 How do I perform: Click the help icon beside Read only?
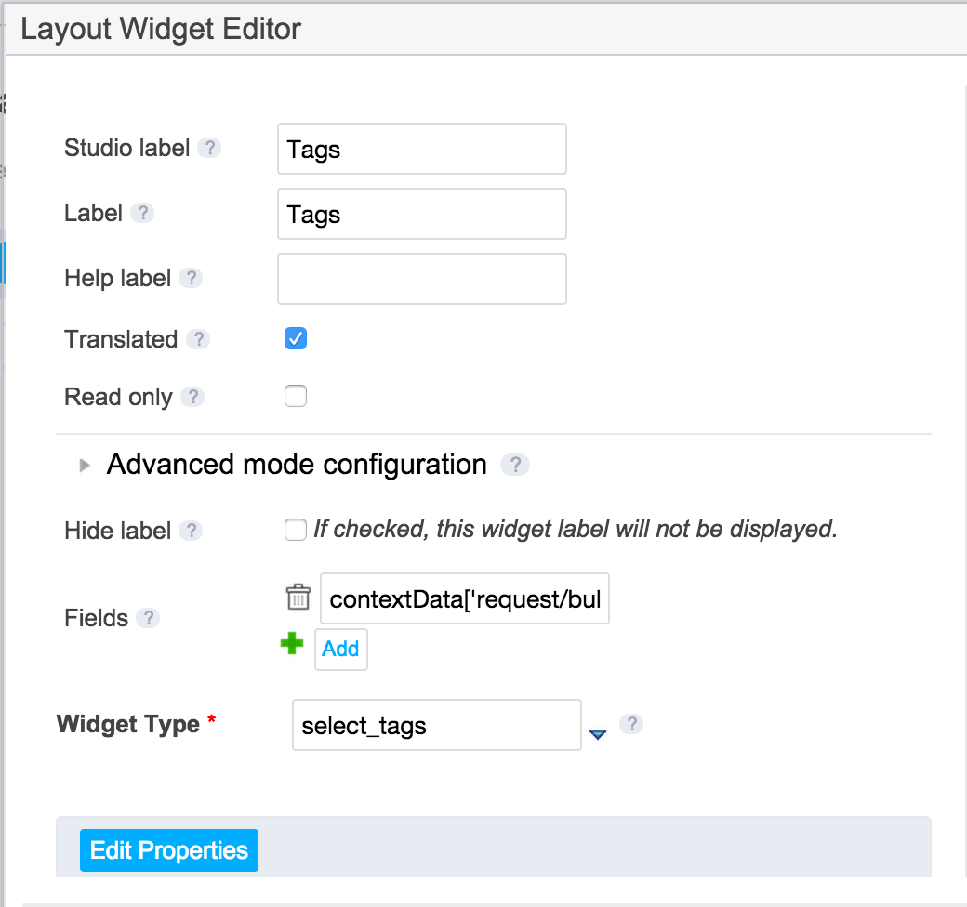click(192, 397)
